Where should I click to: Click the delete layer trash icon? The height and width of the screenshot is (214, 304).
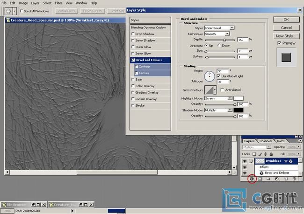pos(294,179)
